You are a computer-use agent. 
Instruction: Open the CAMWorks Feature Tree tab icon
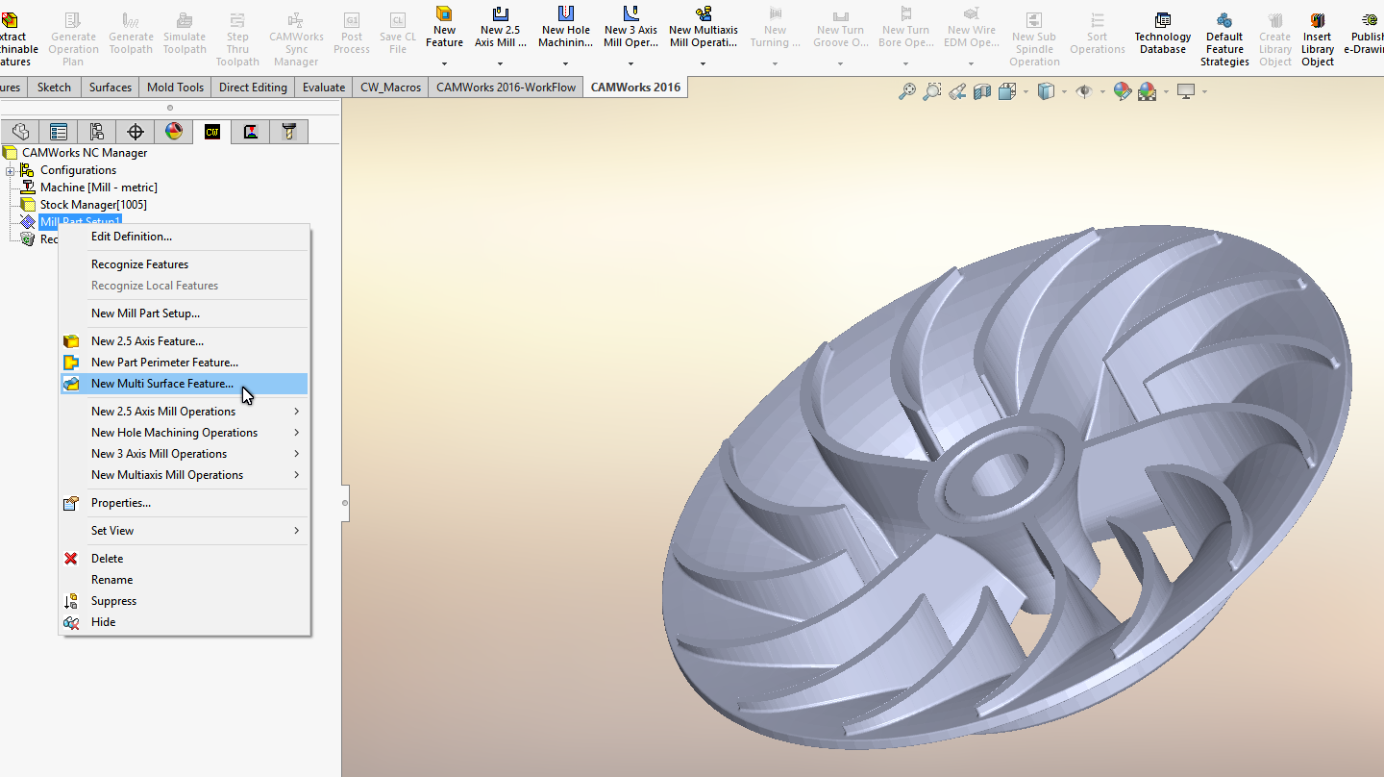212,132
